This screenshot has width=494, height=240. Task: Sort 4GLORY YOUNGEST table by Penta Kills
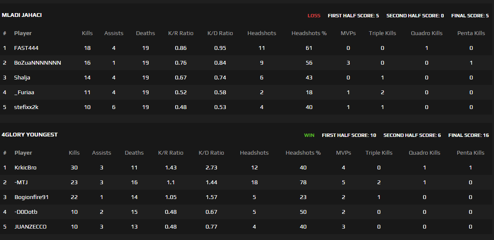(470, 153)
